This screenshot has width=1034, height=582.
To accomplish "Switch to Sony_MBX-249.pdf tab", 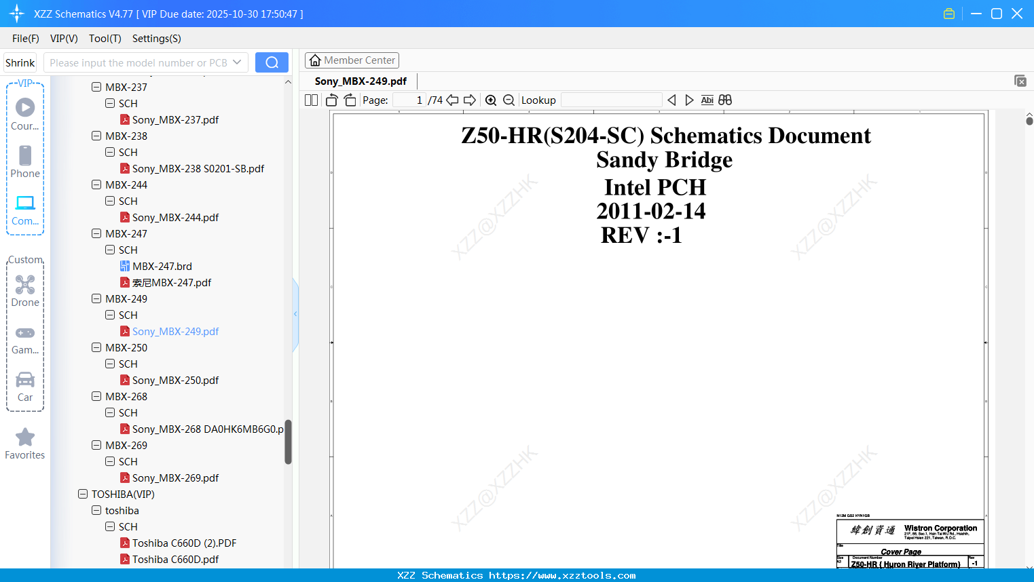I will click(x=361, y=81).
